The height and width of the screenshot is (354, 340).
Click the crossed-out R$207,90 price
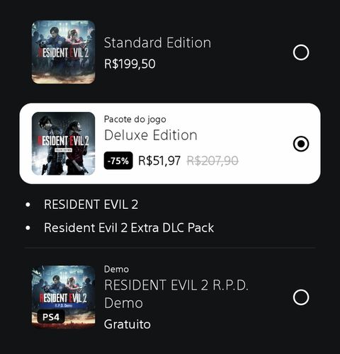(x=212, y=161)
